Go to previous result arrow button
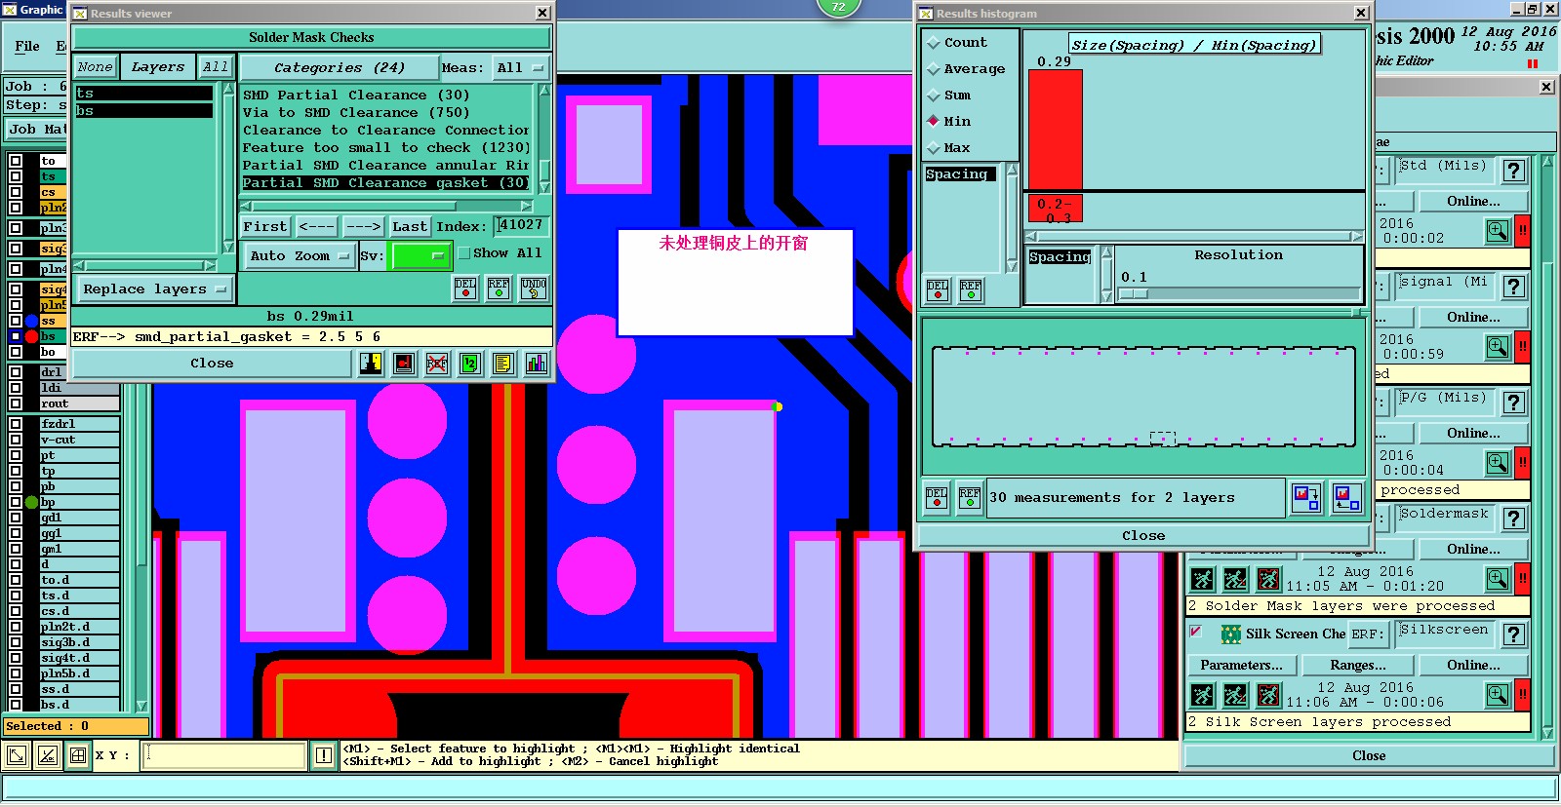Screen dimensions: 1561x807 click(316, 226)
